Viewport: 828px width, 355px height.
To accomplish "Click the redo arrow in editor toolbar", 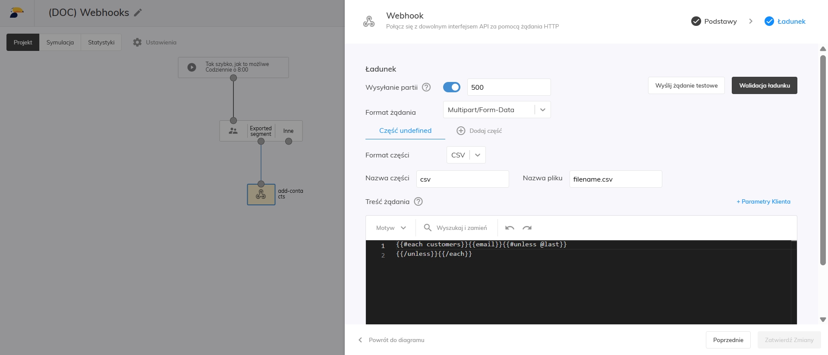I will point(527,228).
